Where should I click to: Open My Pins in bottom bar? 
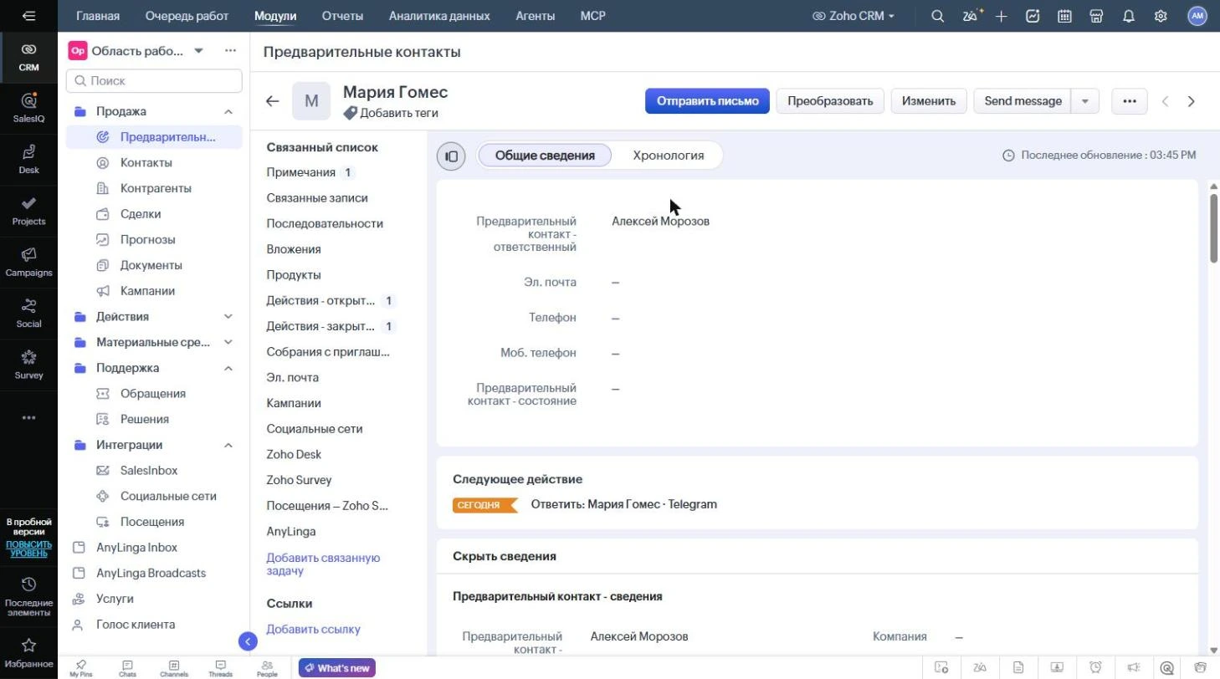click(81, 668)
